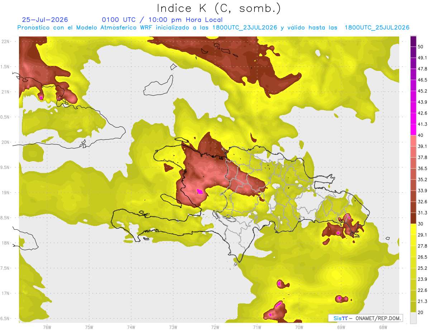Click the latitude label "19N"
Viewport: 430px width, 332px height.
(x=6, y=193)
